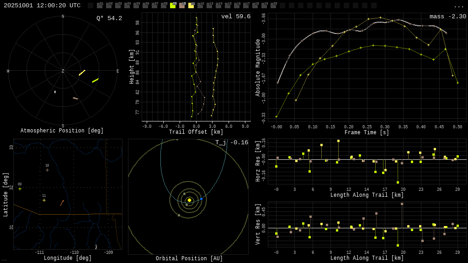The image size is (468, 263).
Task: Click the station 10 cross marker on map
Action: (x=47, y=170)
